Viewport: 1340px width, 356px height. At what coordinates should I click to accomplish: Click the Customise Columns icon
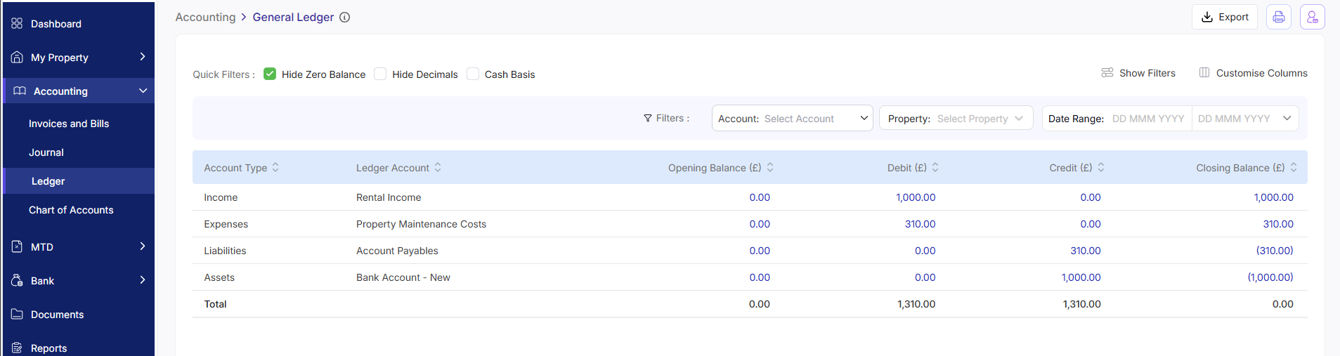tap(1204, 73)
